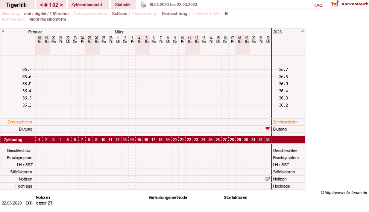The image size is (369, 212).
Task: Click the left Brustsymptom row label
Action: (20, 158)
